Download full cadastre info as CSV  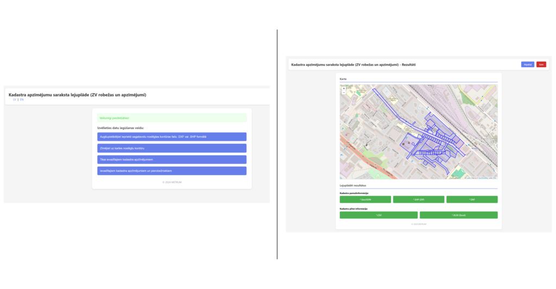378,215
